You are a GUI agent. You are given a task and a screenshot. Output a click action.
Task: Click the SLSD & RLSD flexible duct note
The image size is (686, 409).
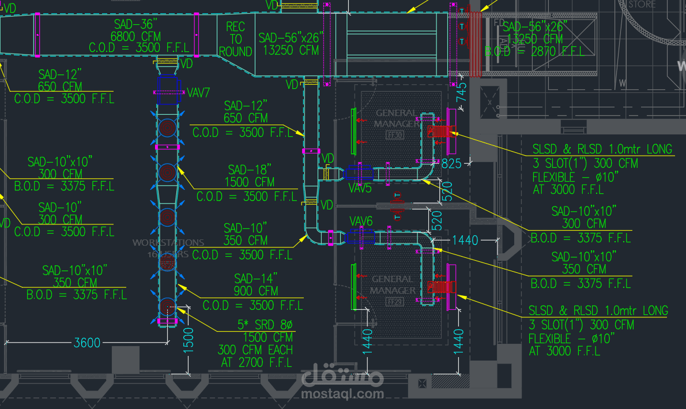coord(601,168)
